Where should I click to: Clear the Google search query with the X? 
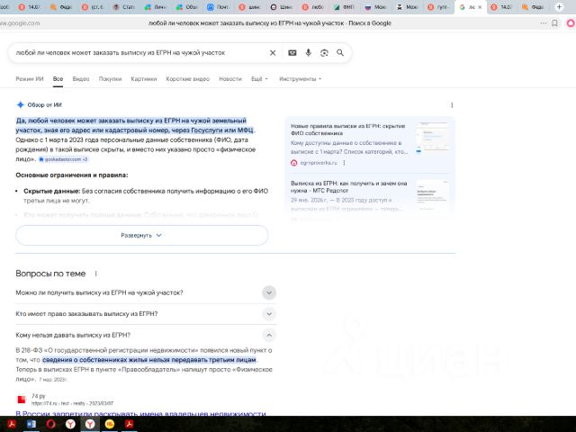click(x=273, y=53)
